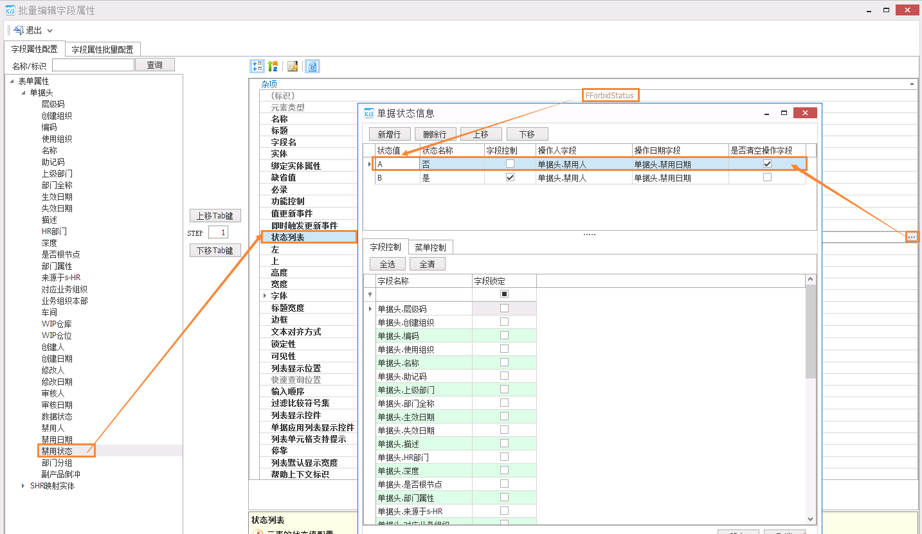Click the K/3 icon of 批量编辑字段属性 window

[x=10, y=11]
